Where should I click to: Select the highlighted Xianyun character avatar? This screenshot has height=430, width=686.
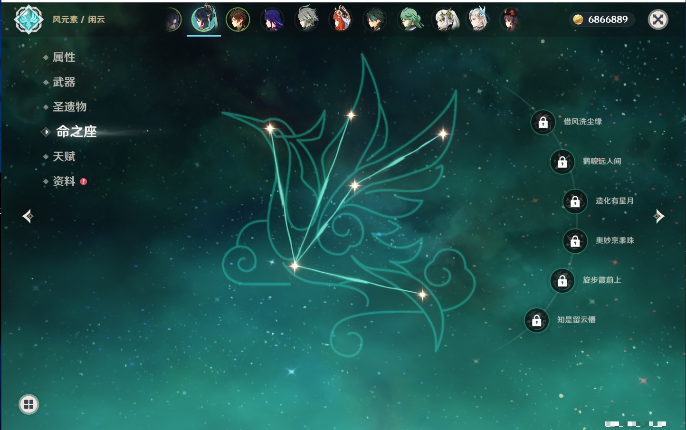point(204,19)
